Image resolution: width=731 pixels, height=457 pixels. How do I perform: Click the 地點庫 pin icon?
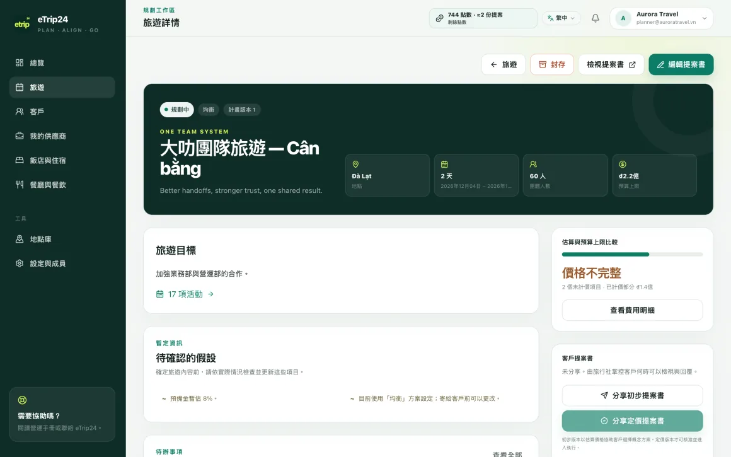click(20, 239)
